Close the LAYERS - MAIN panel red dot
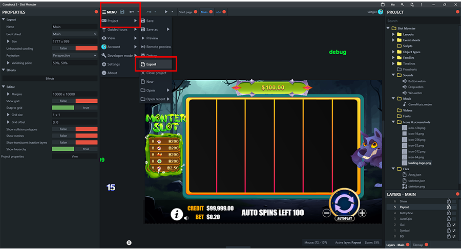Viewport: 461px width, 250px height. point(457,194)
